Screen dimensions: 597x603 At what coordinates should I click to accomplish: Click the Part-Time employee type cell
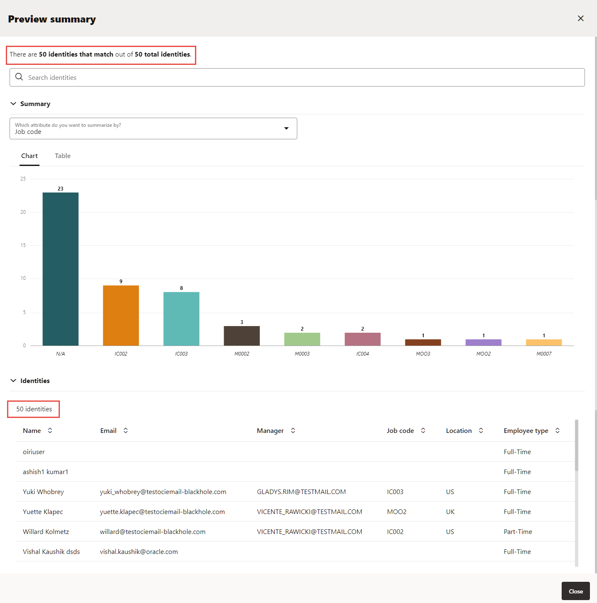(x=518, y=531)
